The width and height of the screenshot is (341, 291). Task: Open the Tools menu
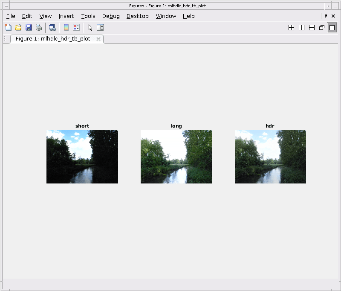click(x=88, y=16)
